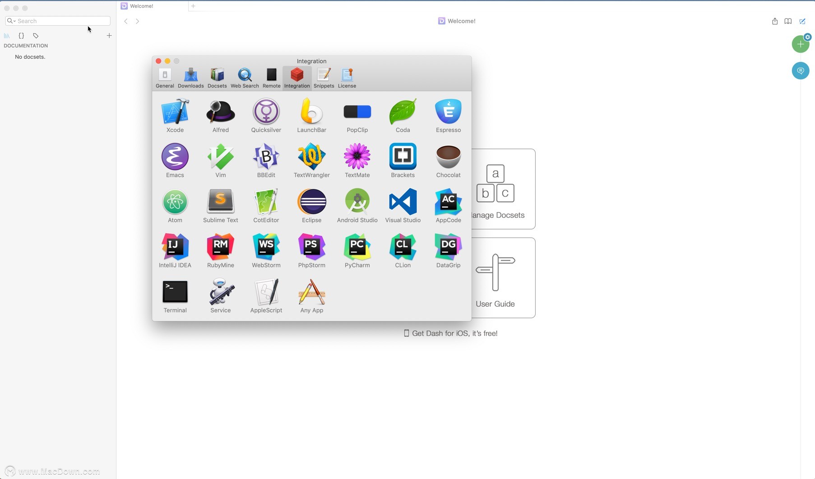Open the Manage Docsets card

coord(504,189)
